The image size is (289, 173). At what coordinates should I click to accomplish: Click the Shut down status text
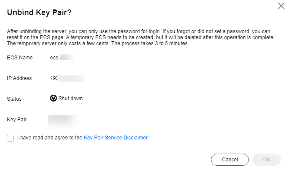(71, 99)
